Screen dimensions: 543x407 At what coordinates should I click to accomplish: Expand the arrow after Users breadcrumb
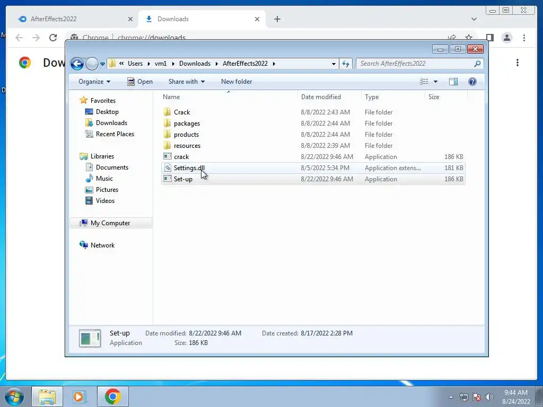[148, 64]
